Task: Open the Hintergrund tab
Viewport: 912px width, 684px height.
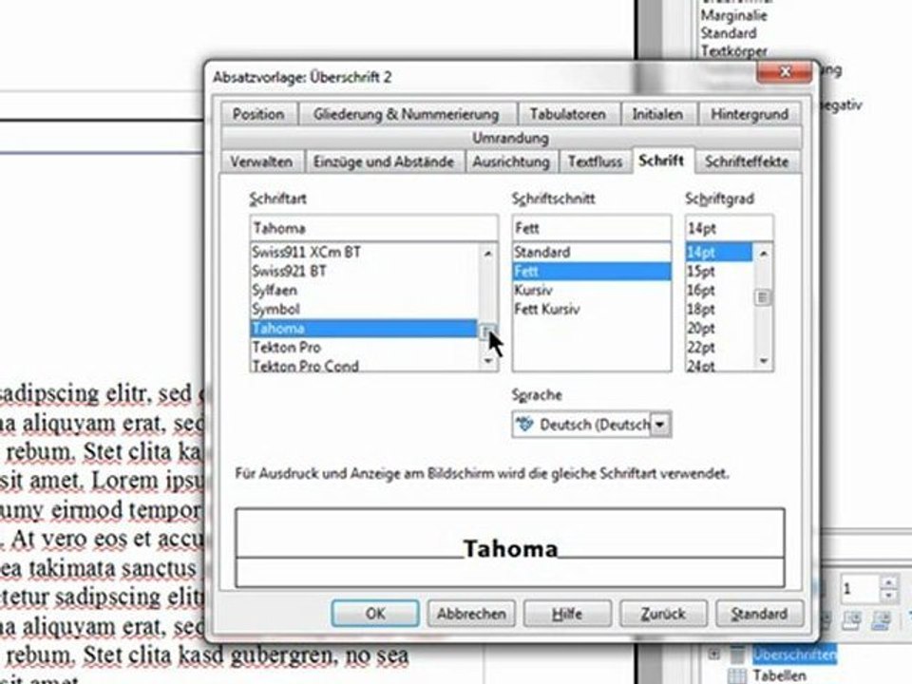Action: pos(750,113)
